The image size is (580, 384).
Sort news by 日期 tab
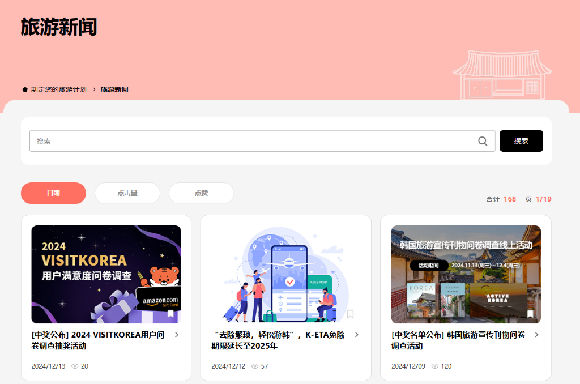pos(53,193)
